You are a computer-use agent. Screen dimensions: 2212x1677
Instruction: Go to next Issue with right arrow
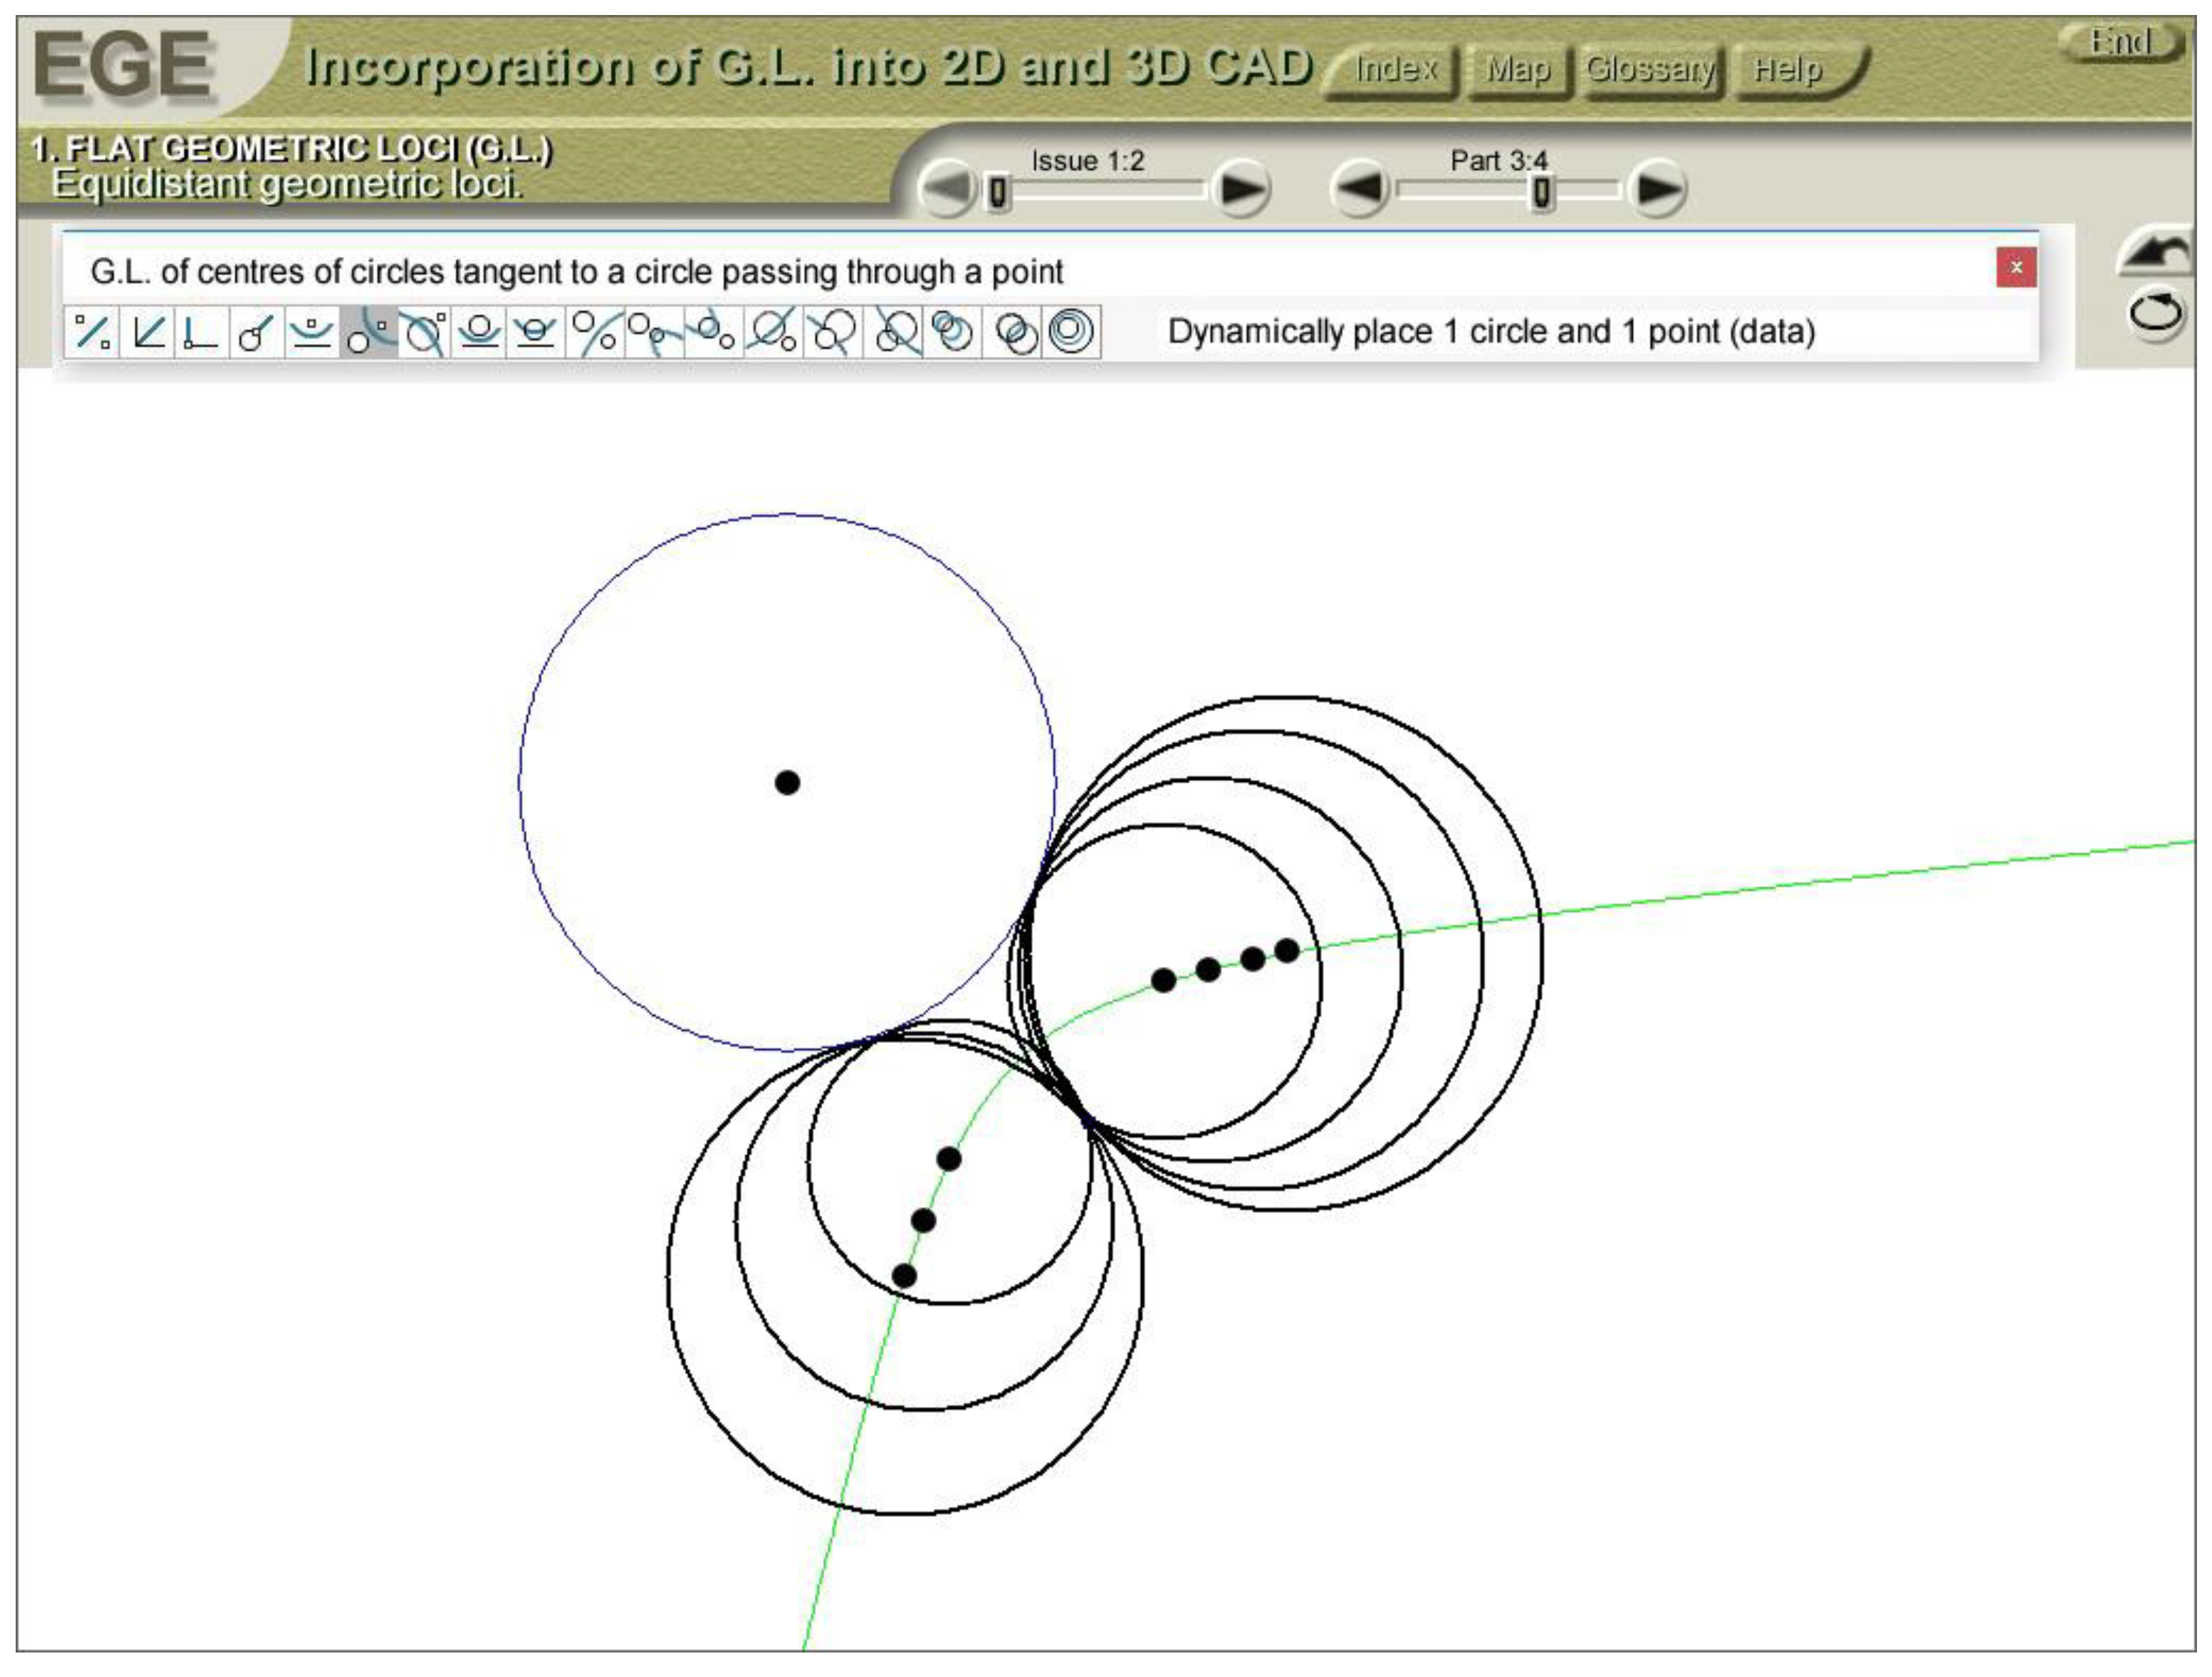[x=1241, y=188]
